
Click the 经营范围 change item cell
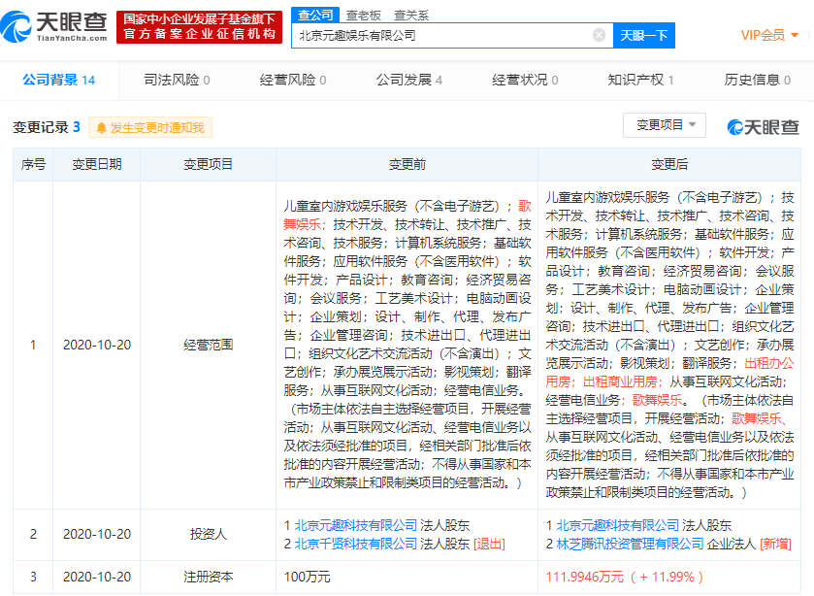(x=209, y=345)
